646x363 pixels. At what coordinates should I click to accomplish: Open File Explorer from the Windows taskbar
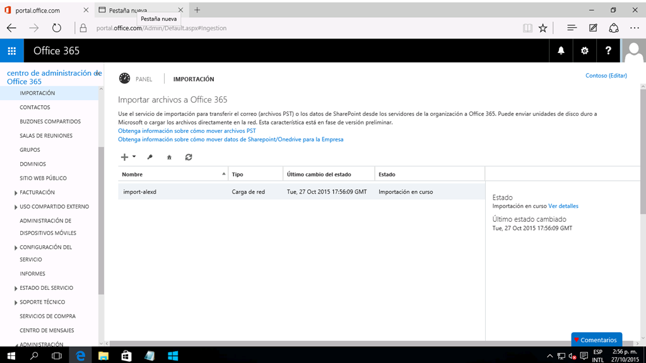(x=103, y=355)
